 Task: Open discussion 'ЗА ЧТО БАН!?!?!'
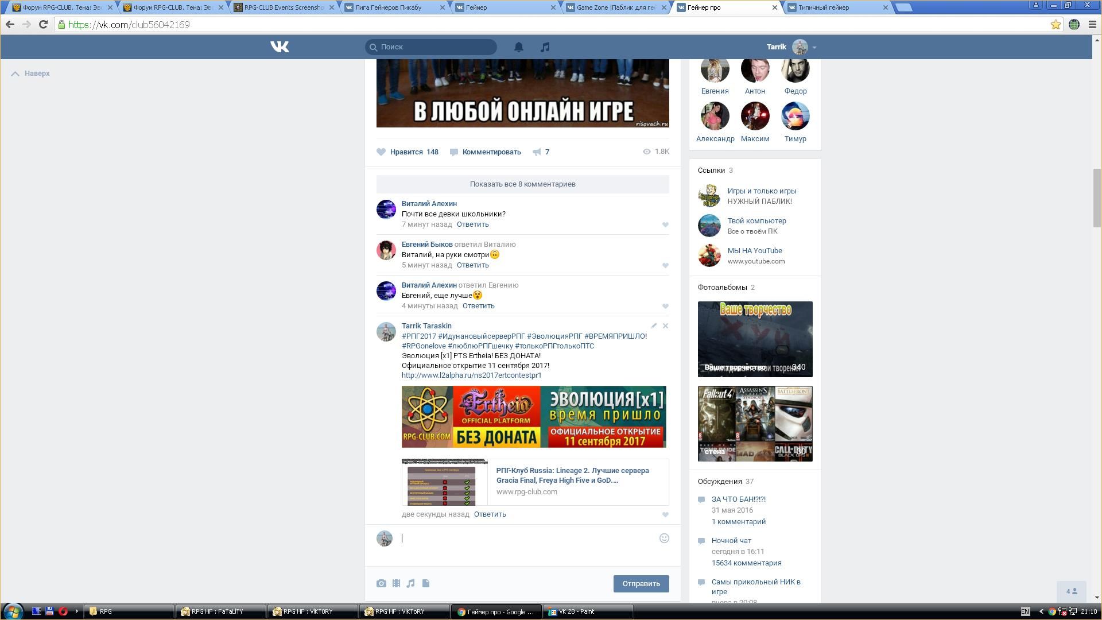point(738,499)
